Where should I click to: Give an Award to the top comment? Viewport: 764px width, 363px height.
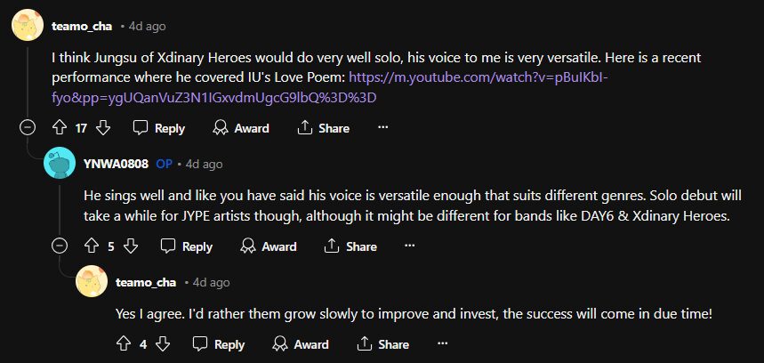(241, 128)
